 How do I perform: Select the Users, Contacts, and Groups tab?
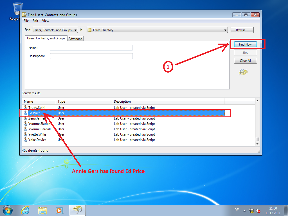(x=46, y=38)
